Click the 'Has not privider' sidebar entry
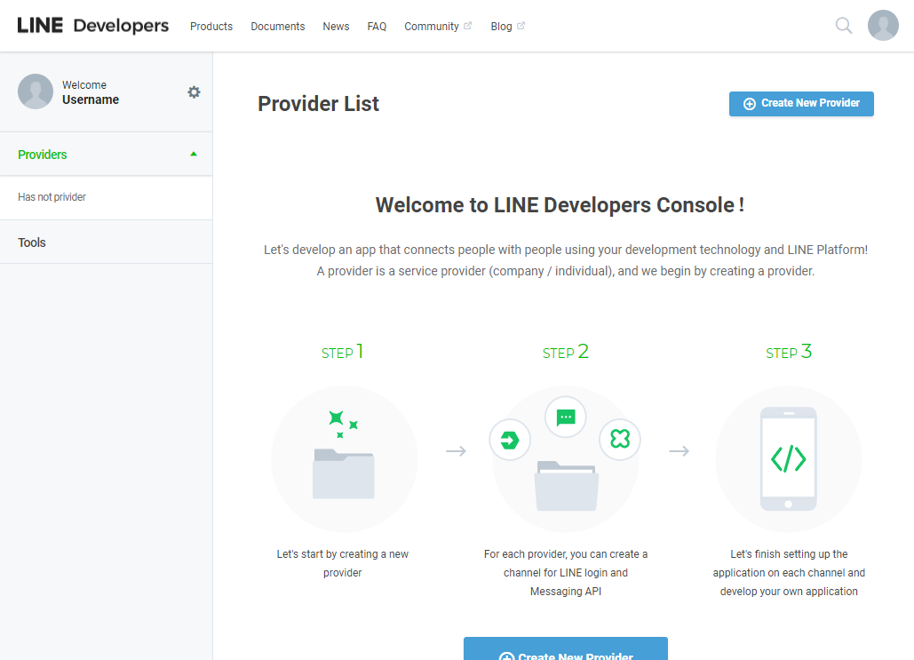This screenshot has height=660, width=914. (52, 197)
